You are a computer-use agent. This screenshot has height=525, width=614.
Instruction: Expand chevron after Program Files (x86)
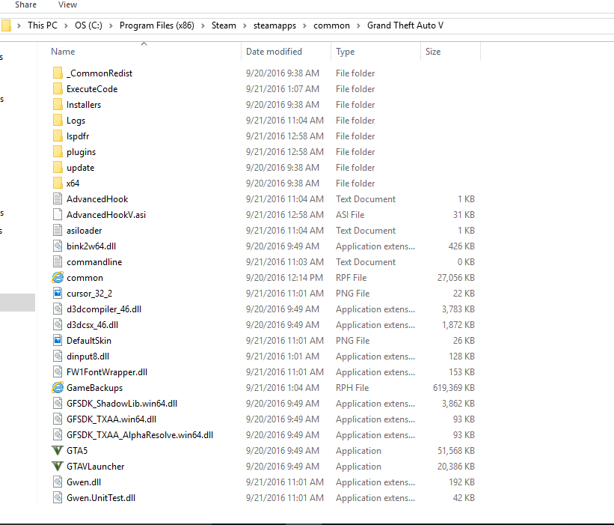pos(203,26)
